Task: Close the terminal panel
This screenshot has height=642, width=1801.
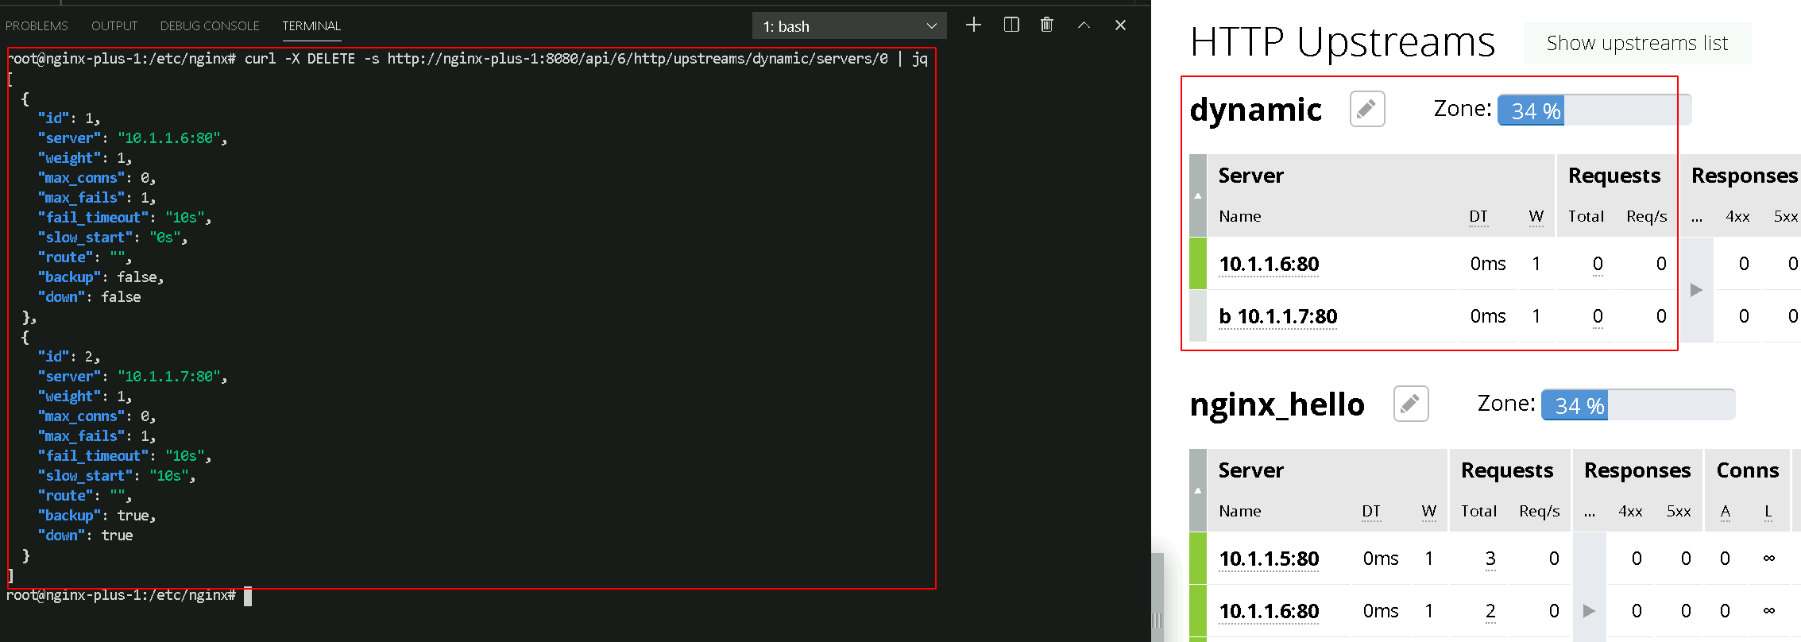Action: click(x=1120, y=25)
